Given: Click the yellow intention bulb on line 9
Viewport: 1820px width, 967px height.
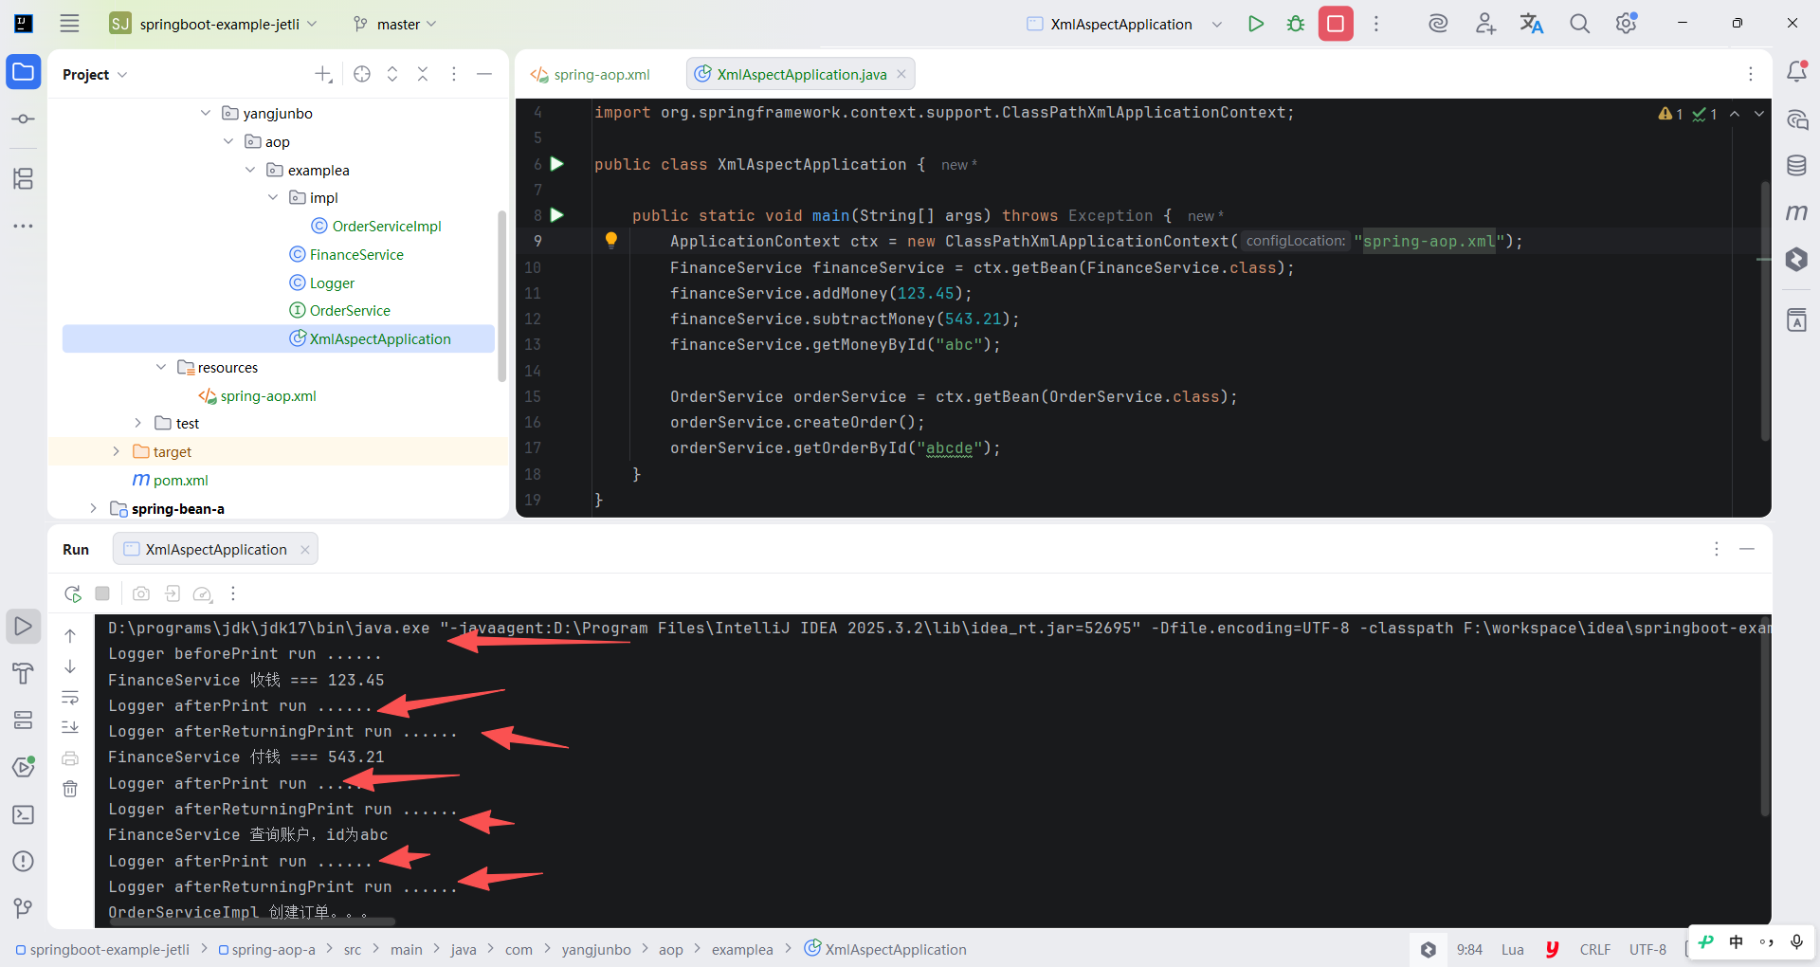Looking at the screenshot, I should (611, 241).
